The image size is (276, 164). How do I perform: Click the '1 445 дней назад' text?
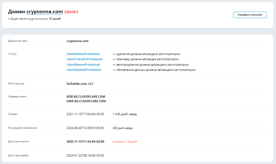point(124,114)
